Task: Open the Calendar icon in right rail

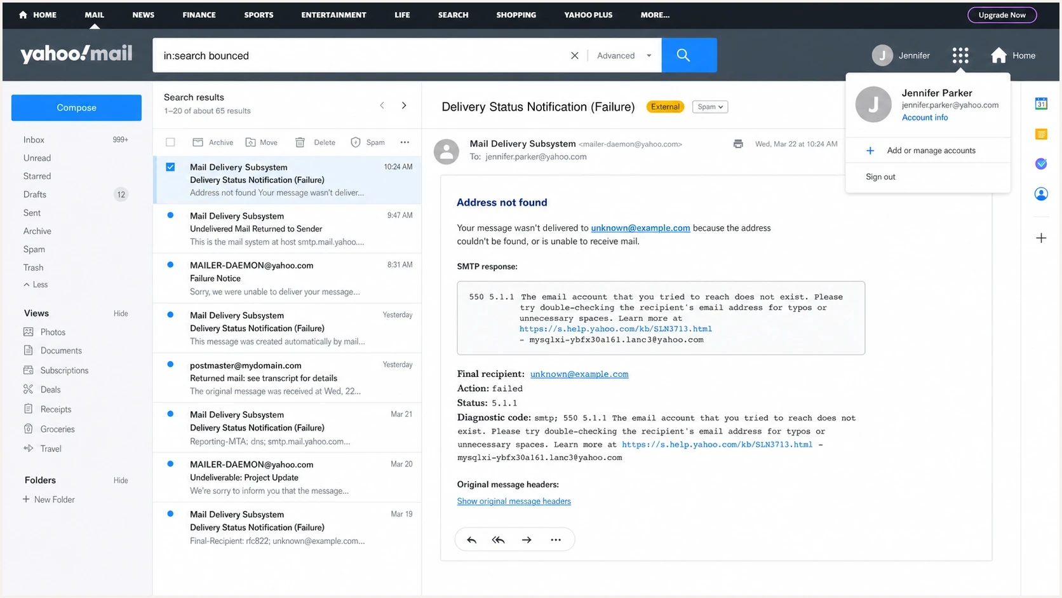Action: point(1041,104)
